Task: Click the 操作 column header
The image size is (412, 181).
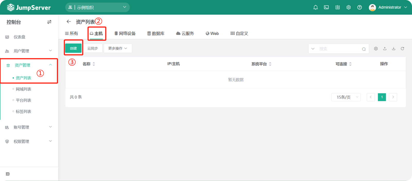Action: tap(384, 64)
